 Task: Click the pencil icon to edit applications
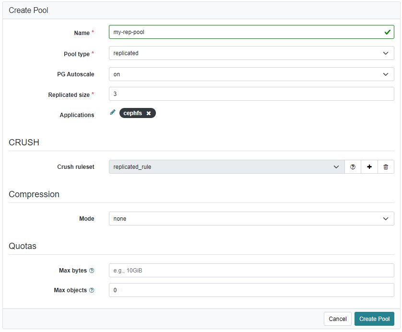(x=113, y=112)
